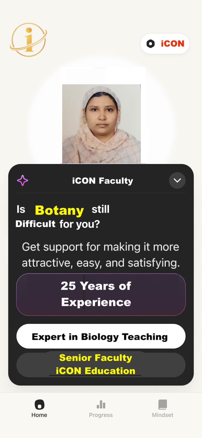Select the "25 Years of Experience" button
202x438 pixels.
pos(101,294)
